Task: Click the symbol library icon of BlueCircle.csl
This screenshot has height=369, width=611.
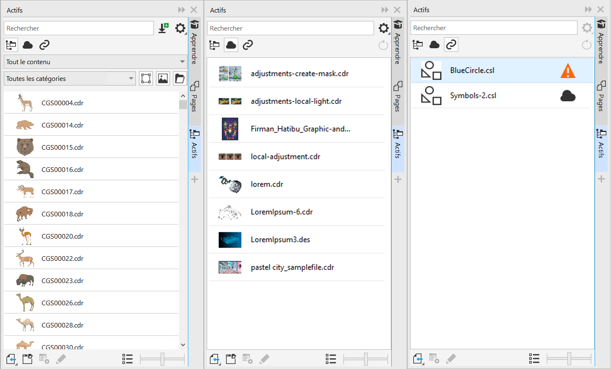Action: [431, 70]
